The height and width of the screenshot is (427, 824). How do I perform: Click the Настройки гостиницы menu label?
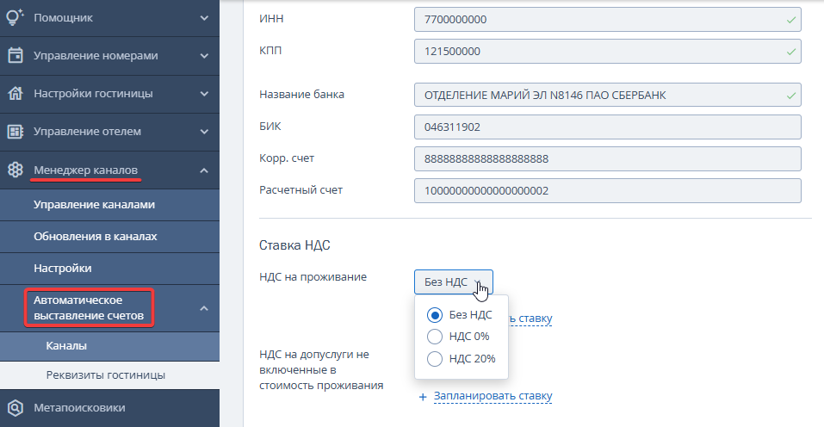tap(93, 94)
